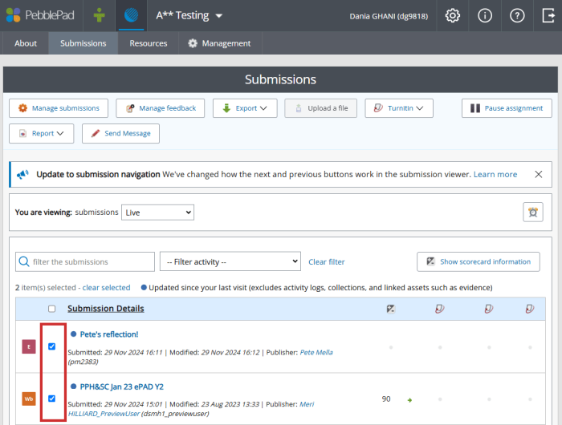Viewport: 562px width, 425px height.
Task: Expand the Turnitin dropdown
Action: (x=399, y=108)
